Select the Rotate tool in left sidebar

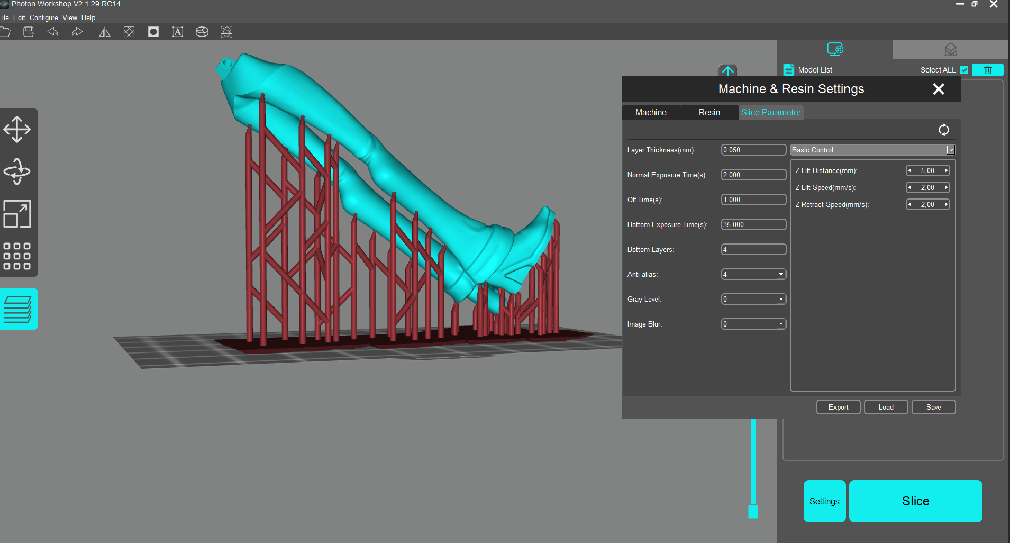17,171
